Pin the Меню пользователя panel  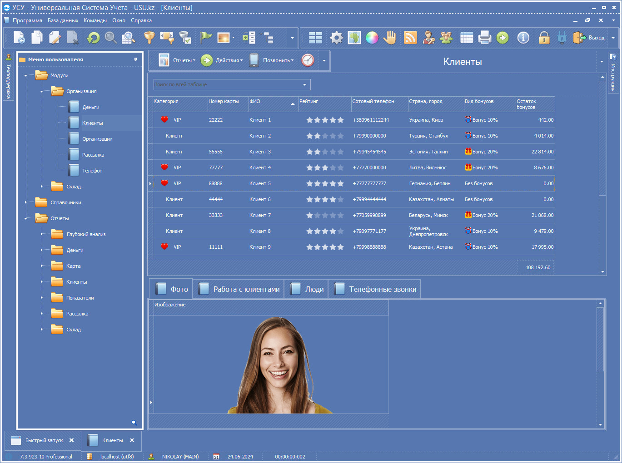[x=135, y=59]
